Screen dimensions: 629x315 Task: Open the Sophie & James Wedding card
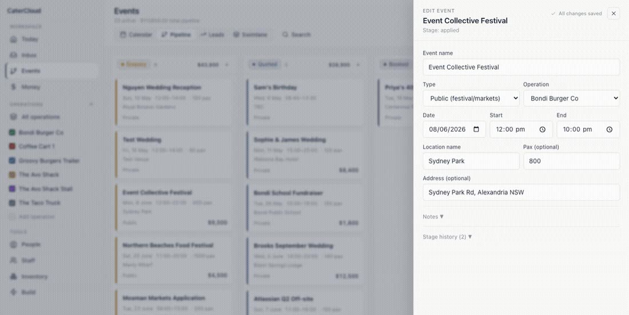[304, 155]
